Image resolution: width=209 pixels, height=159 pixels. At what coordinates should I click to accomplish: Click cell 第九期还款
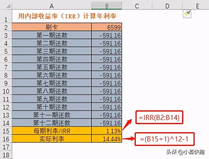point(52,99)
